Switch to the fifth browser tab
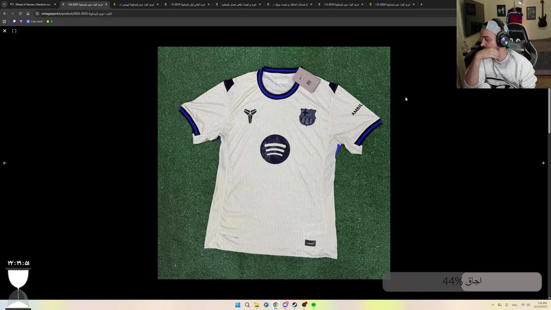This screenshot has width=551, height=310. (238, 4)
